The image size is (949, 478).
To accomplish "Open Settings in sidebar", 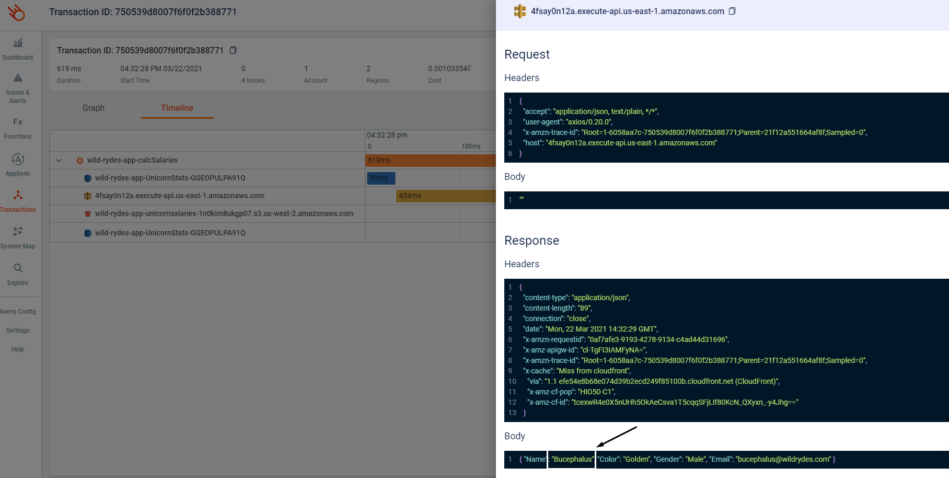I will [x=18, y=331].
